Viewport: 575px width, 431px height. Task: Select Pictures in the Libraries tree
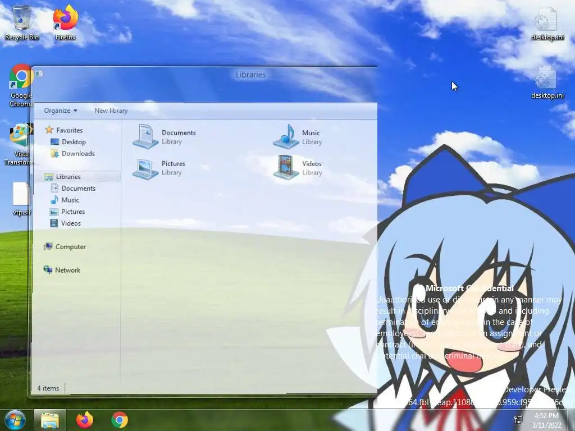(x=73, y=212)
